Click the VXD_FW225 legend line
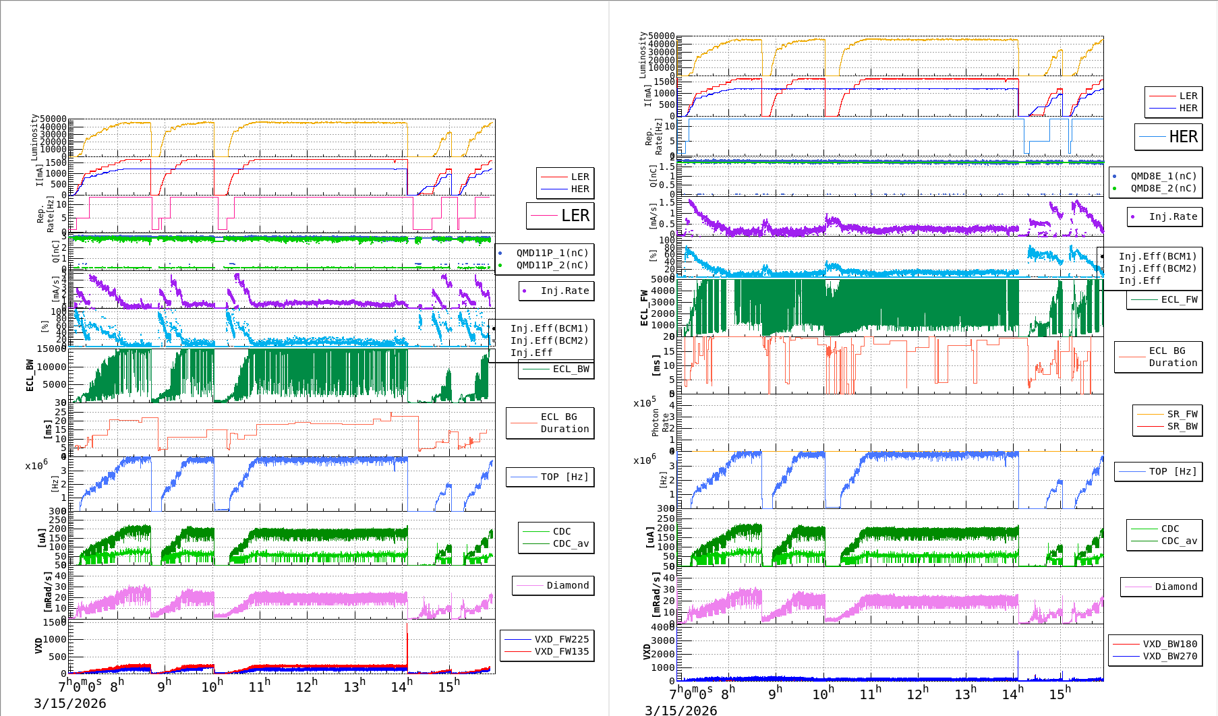Screen dimensions: 1218x716 (518, 639)
